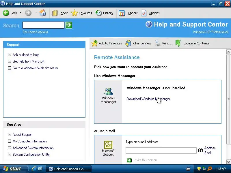Click second quick launch icon beside Explorer
The width and height of the screenshot is (231, 173).
tap(40, 169)
